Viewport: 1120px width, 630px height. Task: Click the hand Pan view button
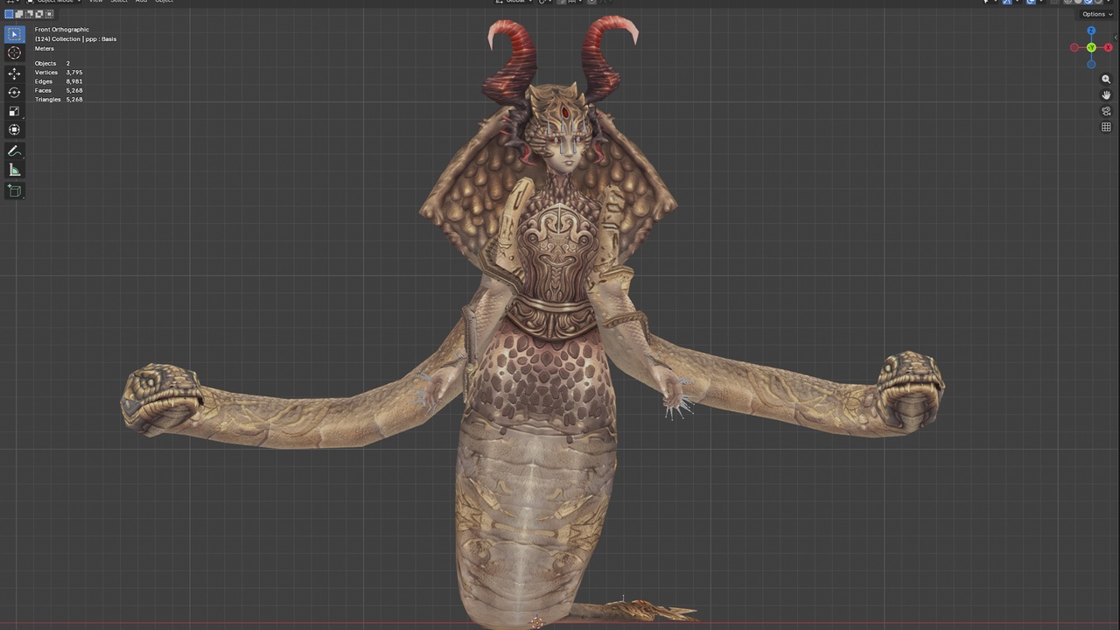click(x=1106, y=95)
